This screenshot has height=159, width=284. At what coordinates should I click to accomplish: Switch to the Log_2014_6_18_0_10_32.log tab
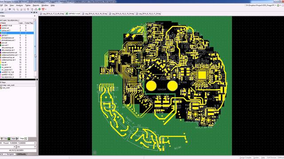(95, 14)
